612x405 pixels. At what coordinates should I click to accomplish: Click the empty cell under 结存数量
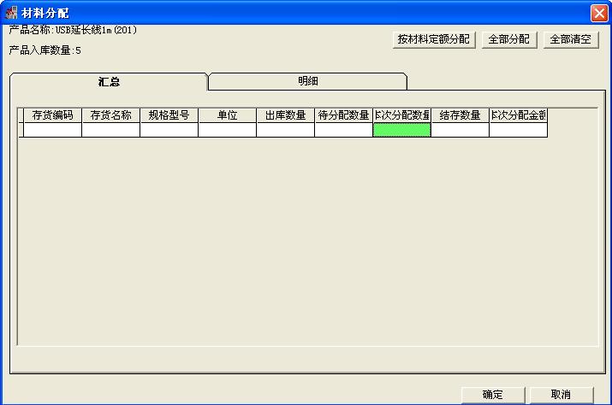(x=460, y=130)
